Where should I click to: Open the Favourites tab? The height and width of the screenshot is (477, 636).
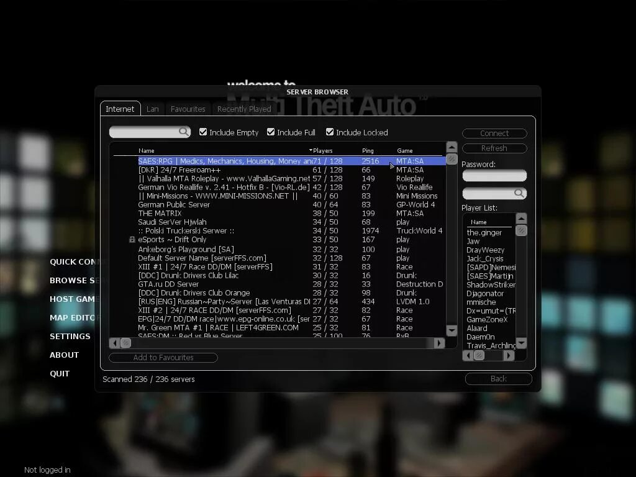[x=188, y=109]
